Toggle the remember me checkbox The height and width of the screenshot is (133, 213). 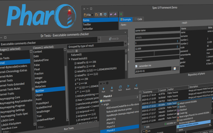136,66
